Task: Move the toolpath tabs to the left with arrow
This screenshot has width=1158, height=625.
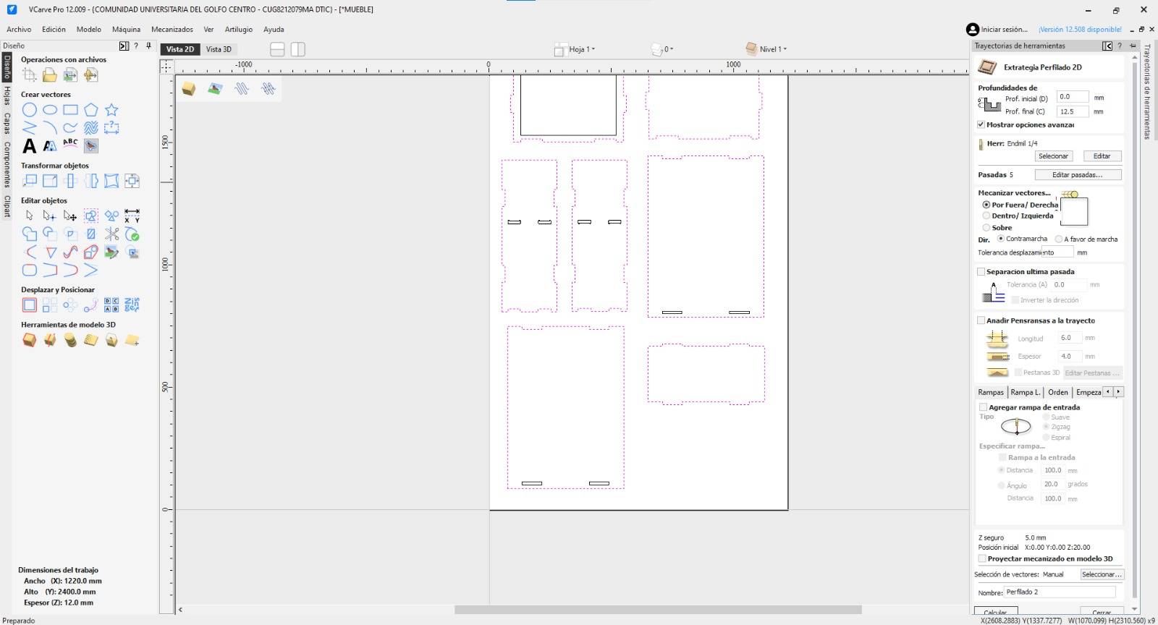Action: click(1107, 392)
